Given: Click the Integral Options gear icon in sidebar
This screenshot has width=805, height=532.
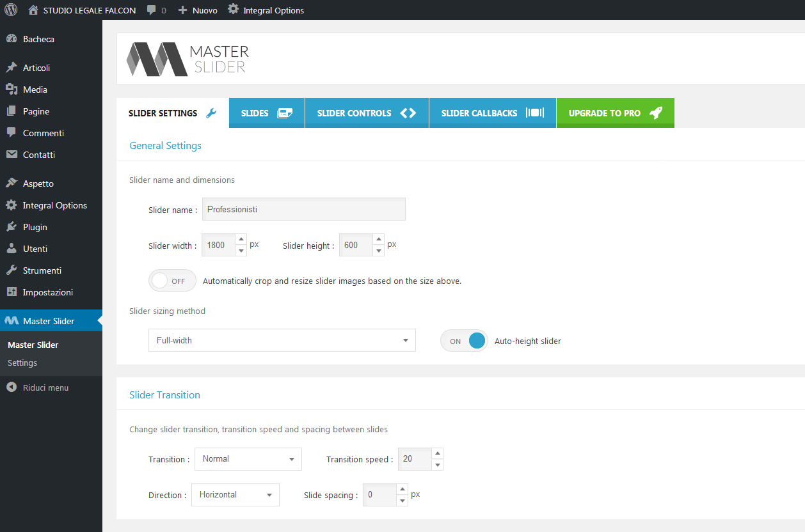Looking at the screenshot, I should (12, 205).
